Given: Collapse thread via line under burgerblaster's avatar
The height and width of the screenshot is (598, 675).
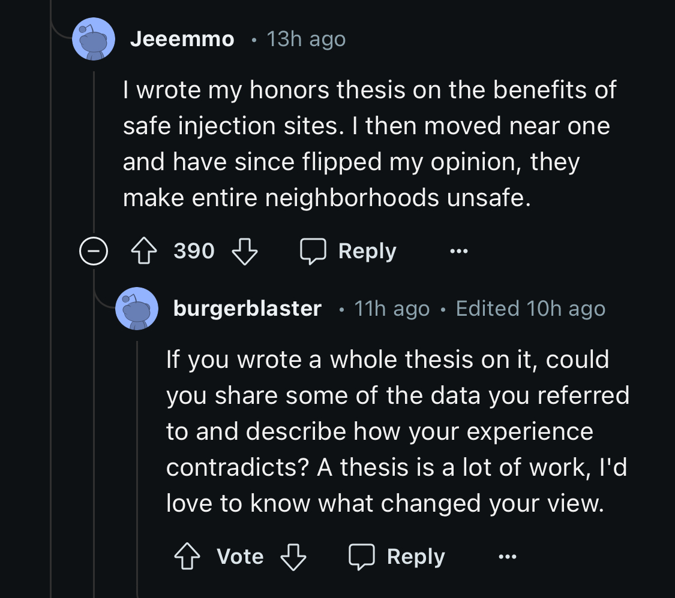Looking at the screenshot, I should pos(137,469).
